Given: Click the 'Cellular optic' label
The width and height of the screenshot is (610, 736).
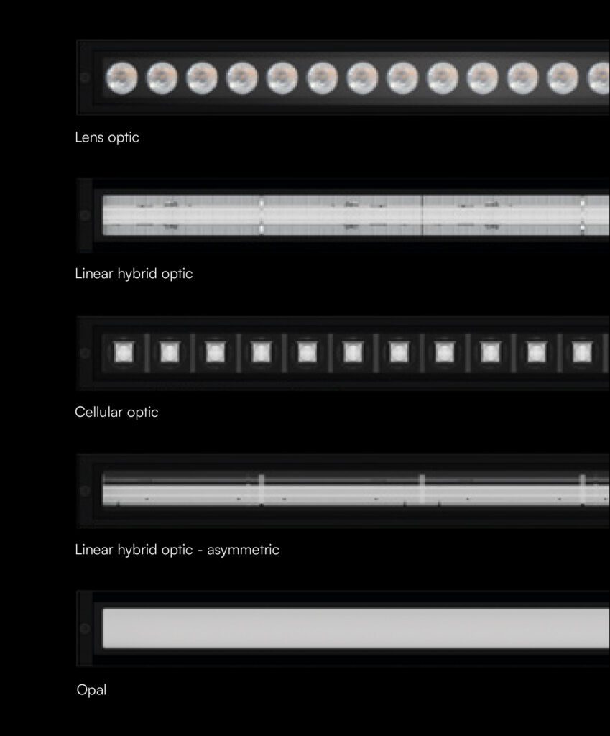Looking at the screenshot, I should tap(116, 412).
